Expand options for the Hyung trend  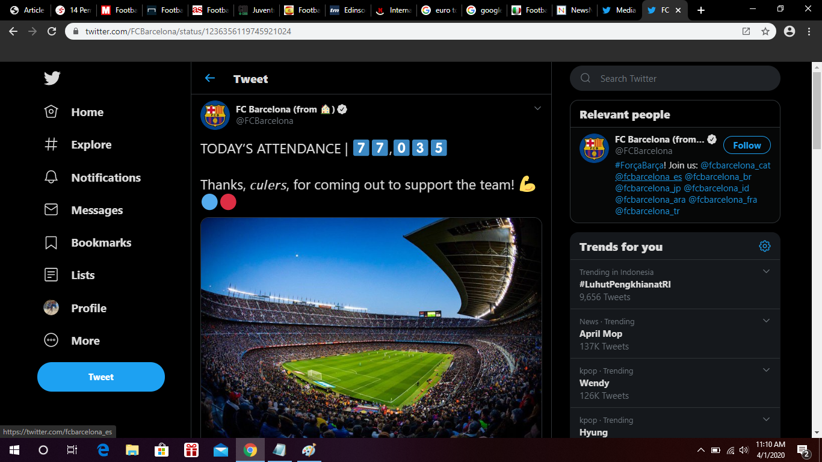[x=766, y=419]
